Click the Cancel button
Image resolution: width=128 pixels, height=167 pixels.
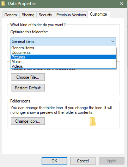tap(83, 161)
